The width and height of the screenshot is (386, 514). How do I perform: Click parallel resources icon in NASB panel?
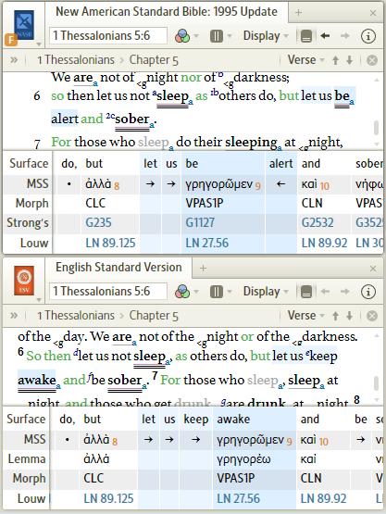tap(217, 36)
